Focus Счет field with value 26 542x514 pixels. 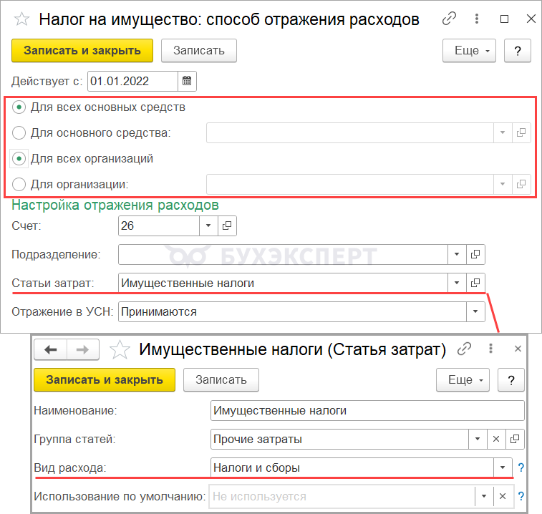(x=159, y=226)
